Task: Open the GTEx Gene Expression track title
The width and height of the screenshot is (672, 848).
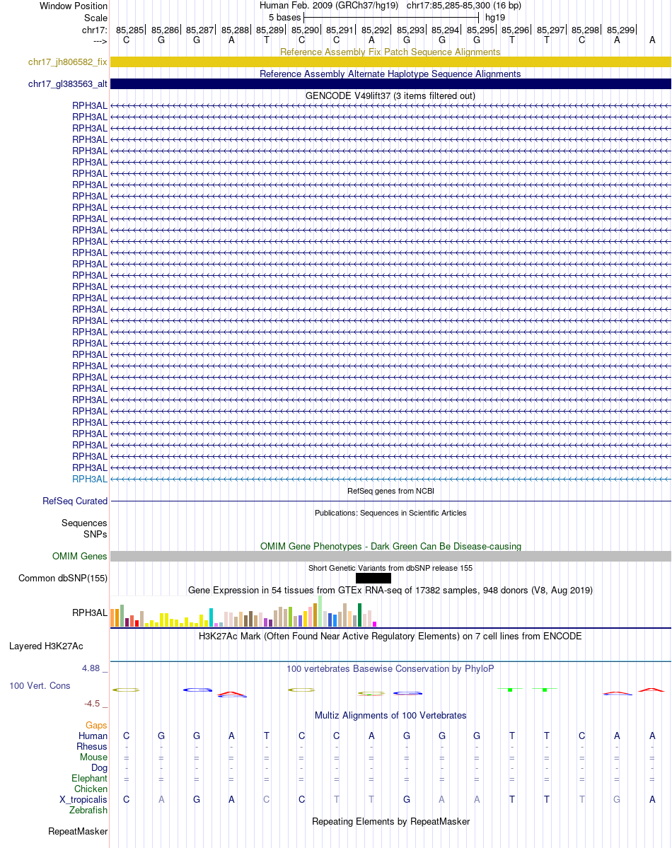Action: point(390,590)
